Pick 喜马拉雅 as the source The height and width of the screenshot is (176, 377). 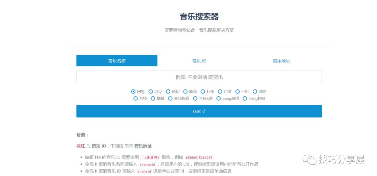click(170, 98)
